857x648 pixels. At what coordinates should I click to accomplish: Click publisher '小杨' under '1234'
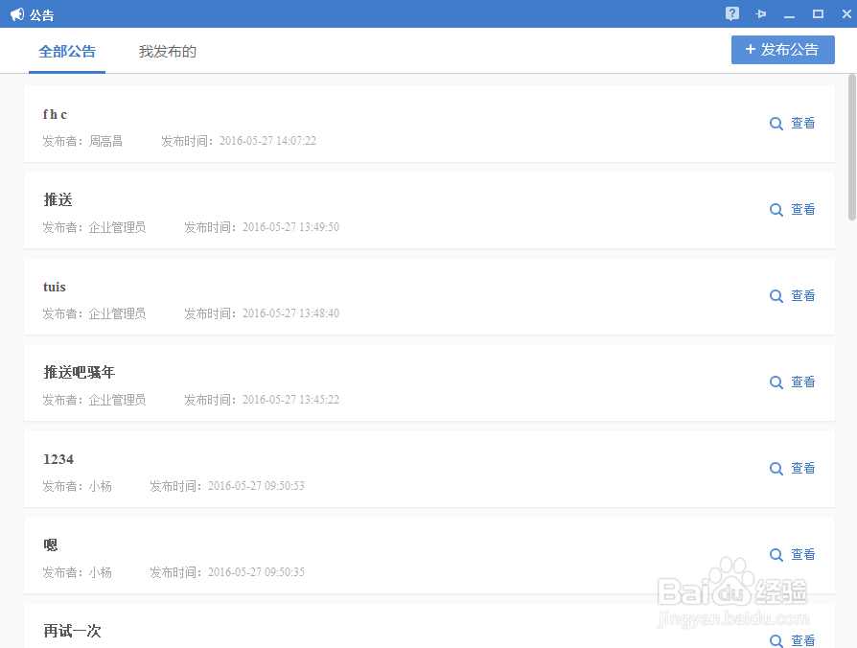100,486
